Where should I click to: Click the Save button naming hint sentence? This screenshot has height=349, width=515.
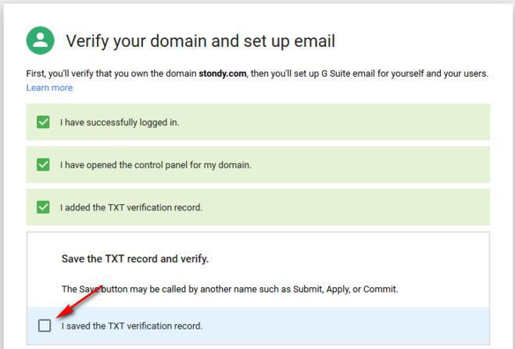(230, 289)
